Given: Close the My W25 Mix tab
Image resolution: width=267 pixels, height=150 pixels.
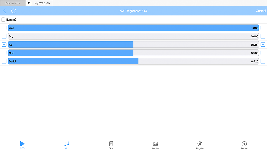Looking at the screenshot, I should pyautogui.click(x=29, y=3).
